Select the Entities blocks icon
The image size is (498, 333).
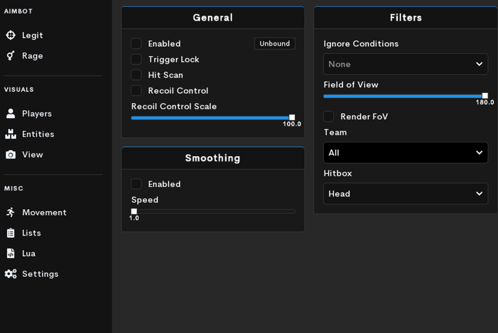tap(10, 134)
